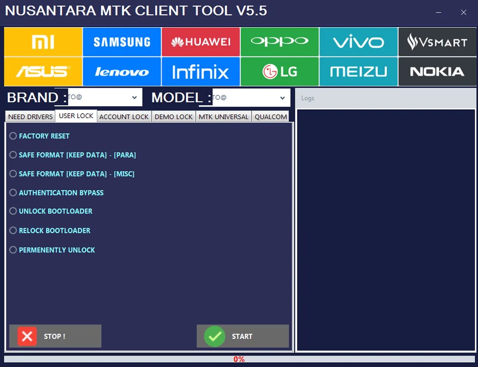Switch to the MTK UNIVERSAL tab

tap(223, 117)
